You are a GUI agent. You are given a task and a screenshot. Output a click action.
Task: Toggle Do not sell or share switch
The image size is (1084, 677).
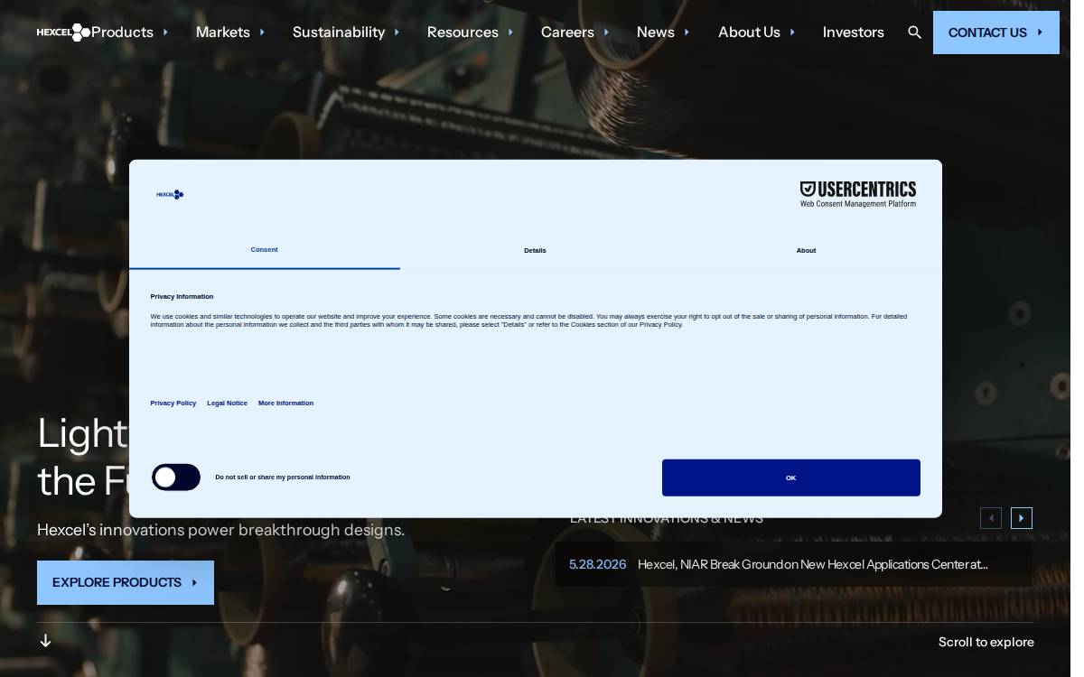tap(176, 477)
